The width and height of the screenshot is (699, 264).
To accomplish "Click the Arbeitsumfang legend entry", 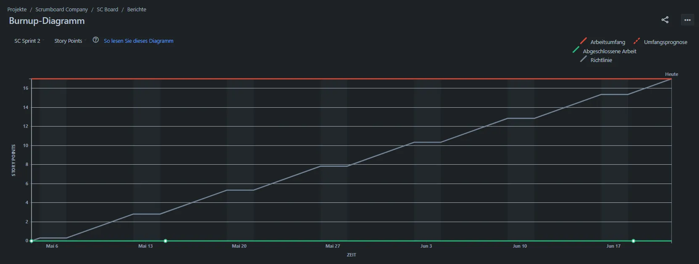I will coord(603,42).
